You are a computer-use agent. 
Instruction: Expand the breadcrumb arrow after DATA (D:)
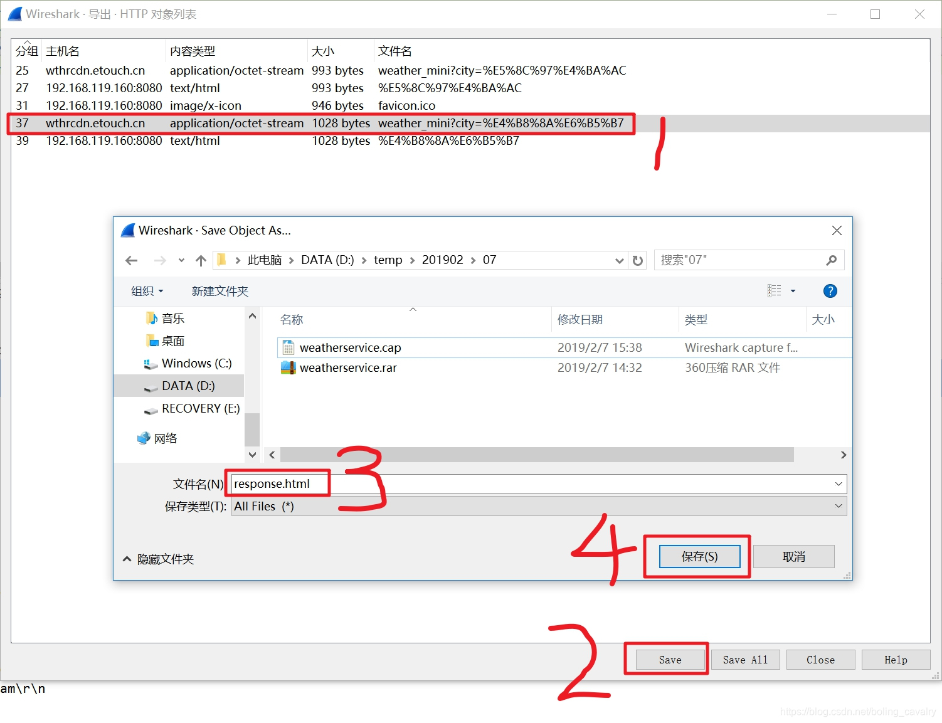click(x=364, y=260)
